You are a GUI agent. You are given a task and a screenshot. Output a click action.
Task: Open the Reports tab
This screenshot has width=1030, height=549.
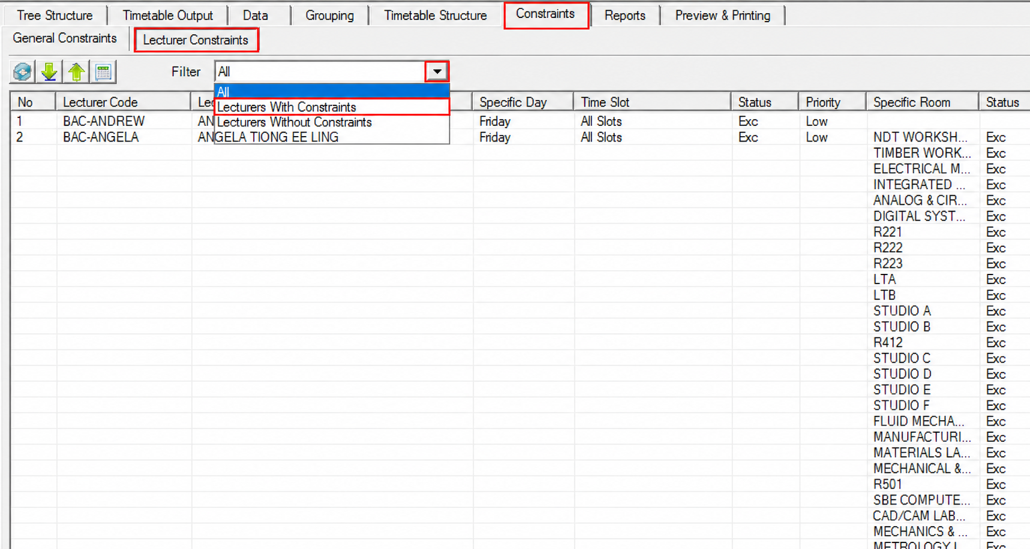624,16
